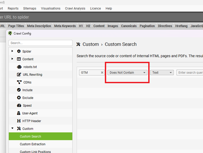Expand the Spider tree section
Screen dimensions: 203x153
12,51
